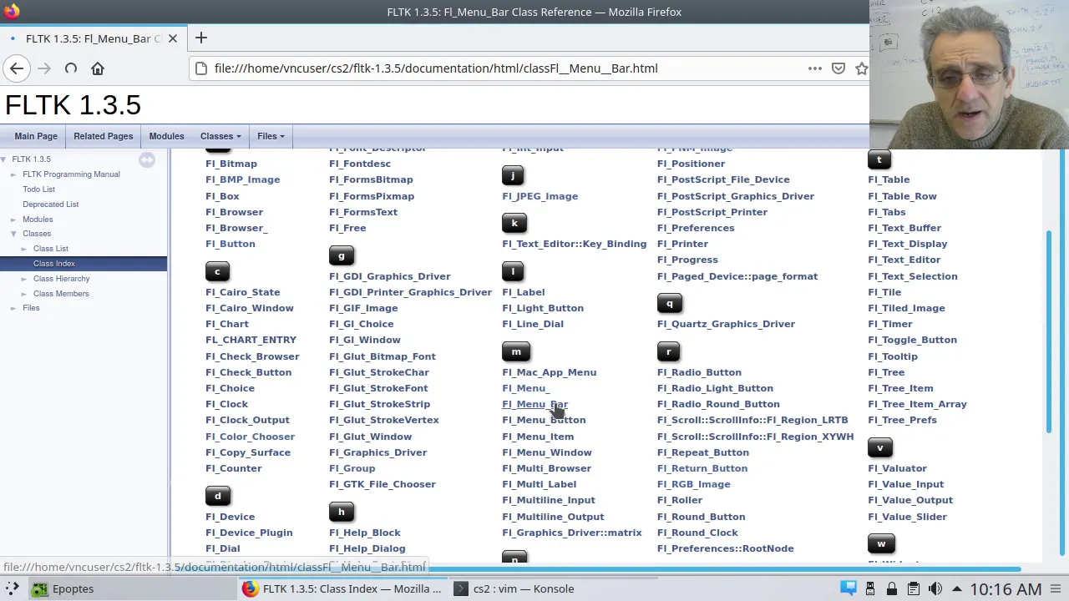The image size is (1069, 601).
Task: Open the Fl_Multiline_Input class link
Action: (x=549, y=500)
